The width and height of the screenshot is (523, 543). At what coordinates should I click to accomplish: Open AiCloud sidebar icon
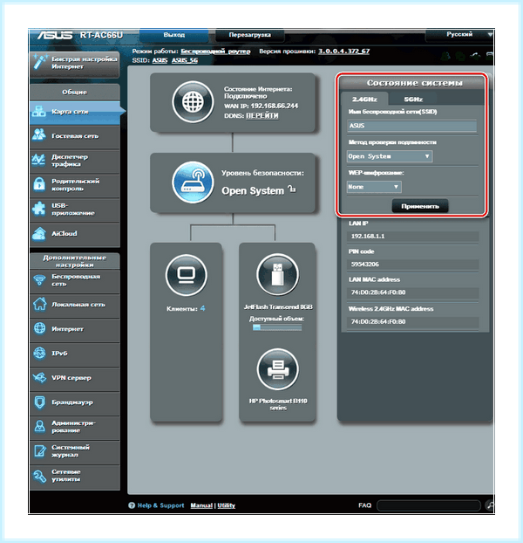click(x=38, y=233)
